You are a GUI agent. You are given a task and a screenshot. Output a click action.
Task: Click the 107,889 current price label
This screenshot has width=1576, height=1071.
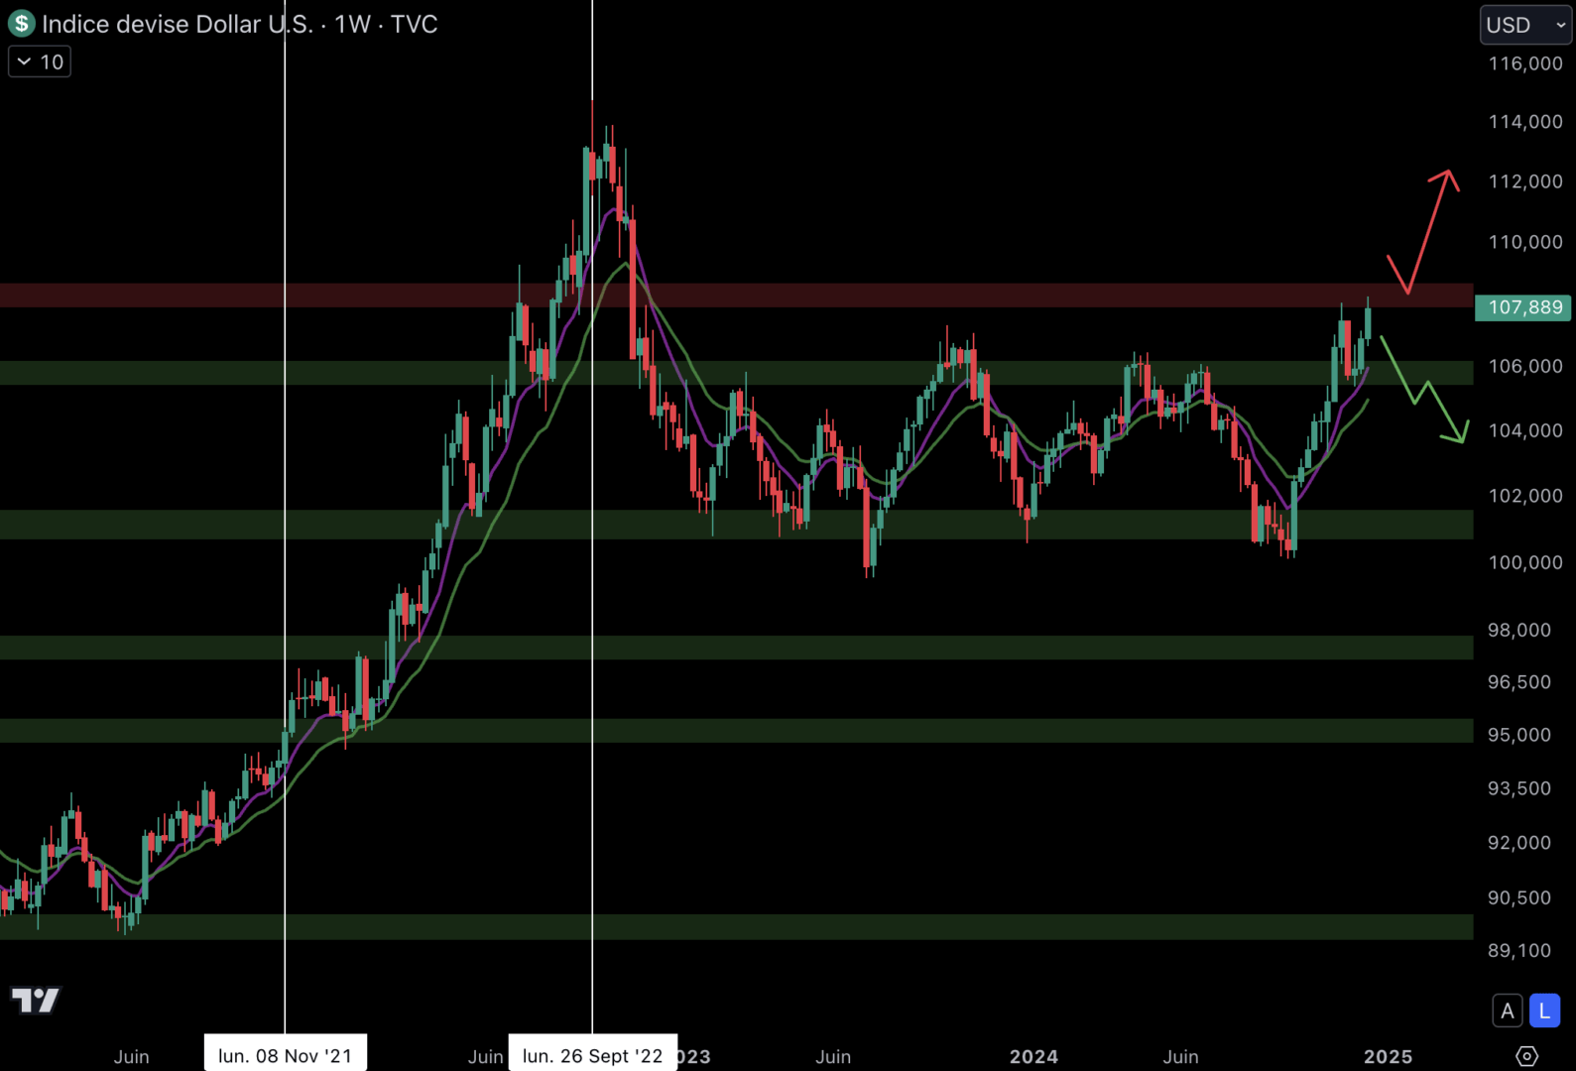click(1523, 307)
